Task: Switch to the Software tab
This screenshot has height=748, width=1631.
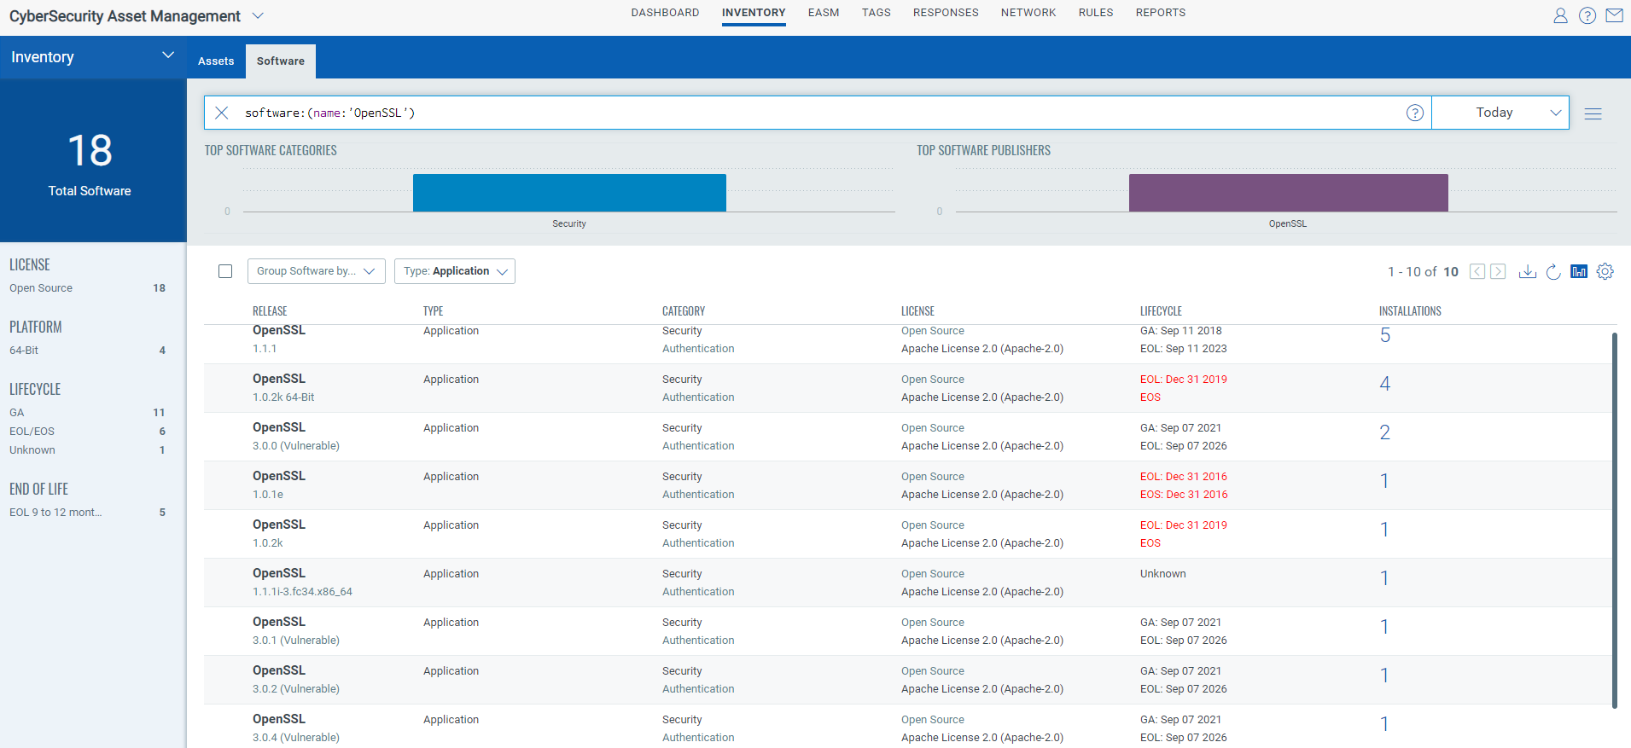Action: click(x=281, y=61)
